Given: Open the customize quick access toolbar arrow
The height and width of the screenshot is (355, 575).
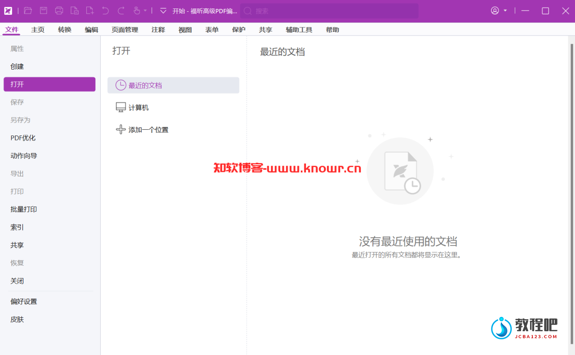Looking at the screenshot, I should (163, 11).
